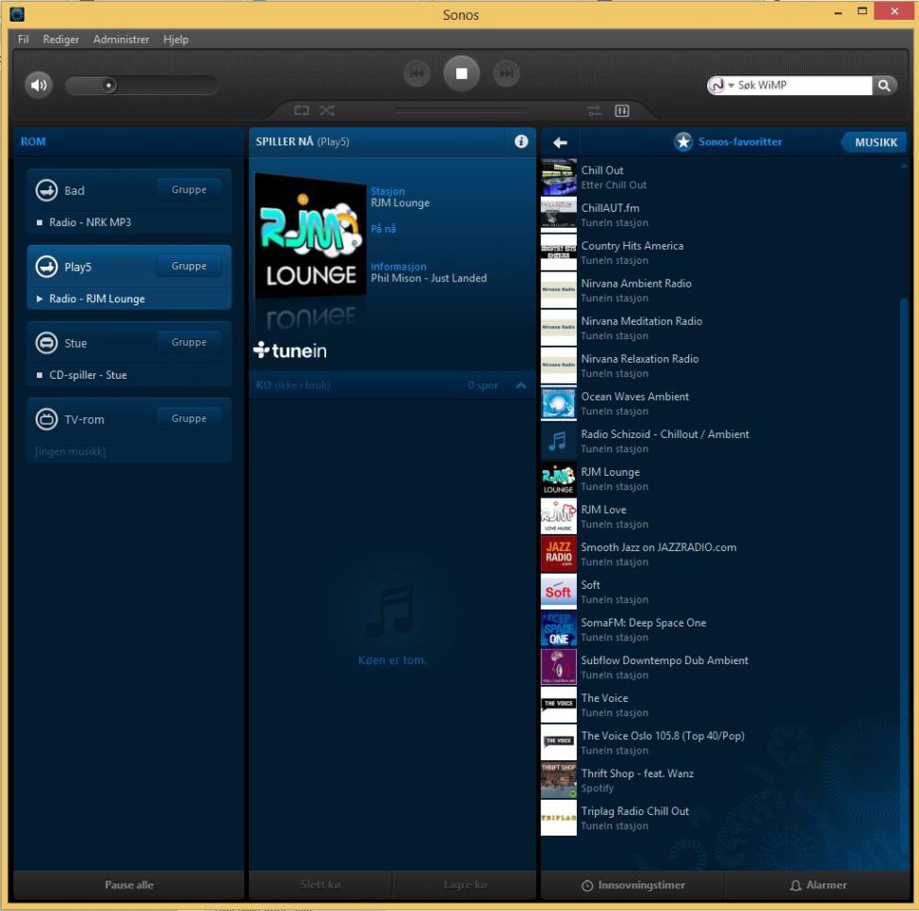
Task: Select Nirvana Relaxation Radio station
Action: (x=721, y=366)
